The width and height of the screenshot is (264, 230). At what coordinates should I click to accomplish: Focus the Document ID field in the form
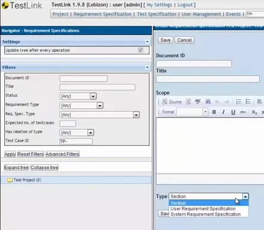[194, 64]
